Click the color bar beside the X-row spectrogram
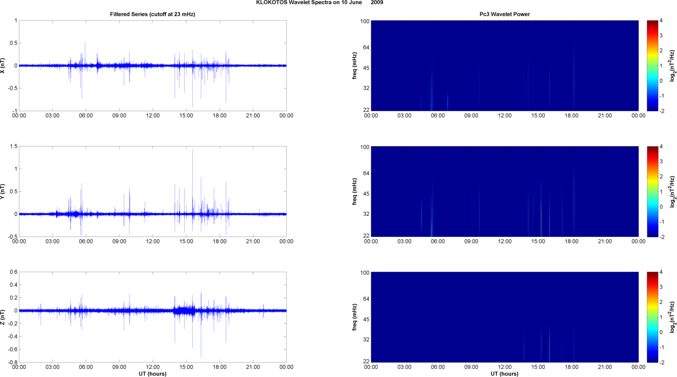Image resolution: width=677 pixels, height=377 pixels. point(652,66)
